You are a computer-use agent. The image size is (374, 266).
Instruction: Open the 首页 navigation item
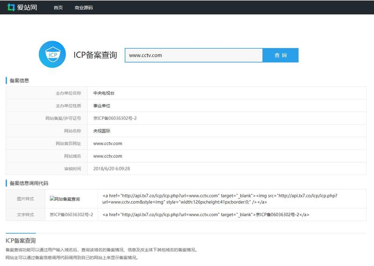pyautogui.click(x=58, y=7)
